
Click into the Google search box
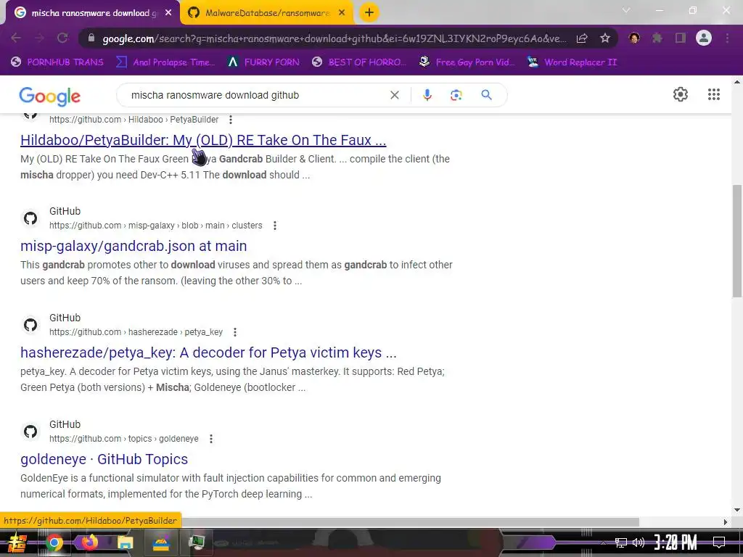[x=256, y=95]
